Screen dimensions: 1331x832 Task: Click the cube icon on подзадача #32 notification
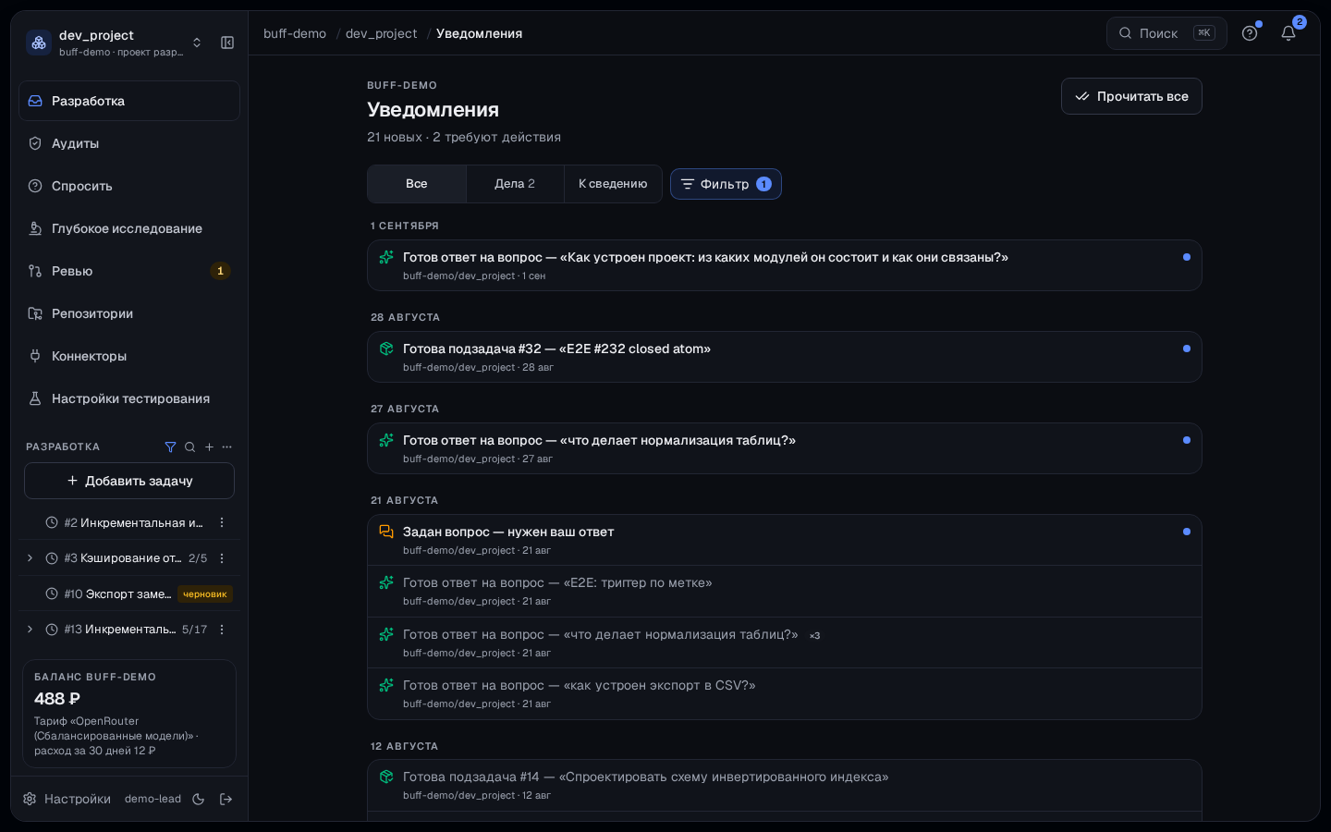coord(386,349)
